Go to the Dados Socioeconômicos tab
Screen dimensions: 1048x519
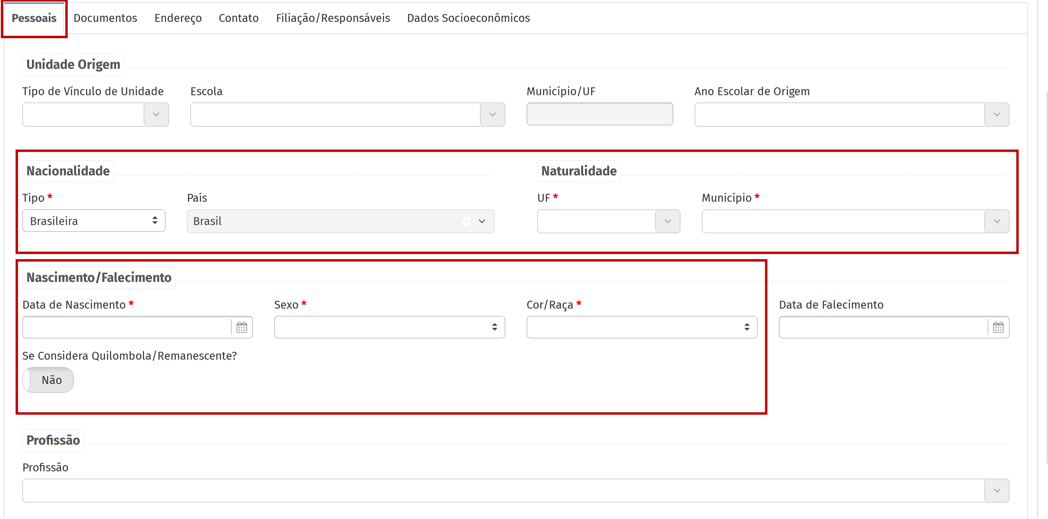point(468,18)
